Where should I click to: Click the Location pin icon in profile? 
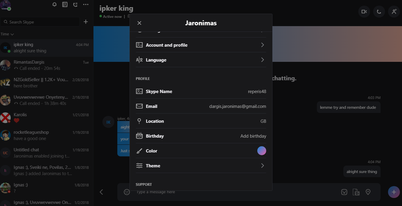tap(139, 121)
